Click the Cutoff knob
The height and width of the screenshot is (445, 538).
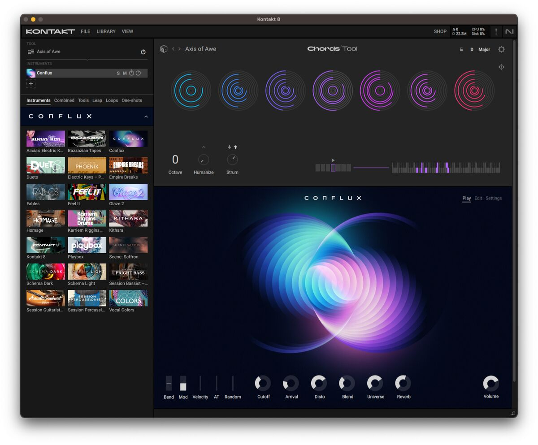263,383
